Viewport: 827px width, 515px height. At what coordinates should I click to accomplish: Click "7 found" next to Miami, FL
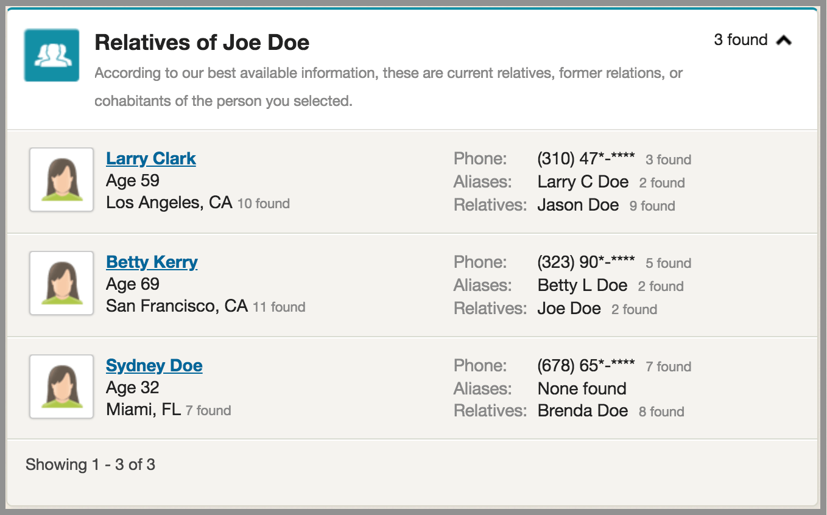tap(208, 410)
